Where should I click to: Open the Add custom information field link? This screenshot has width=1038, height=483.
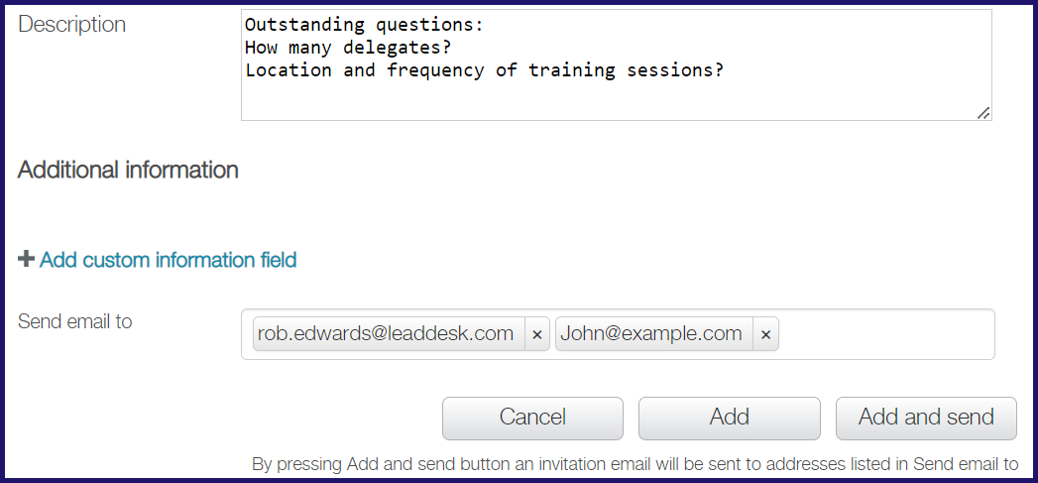point(168,260)
